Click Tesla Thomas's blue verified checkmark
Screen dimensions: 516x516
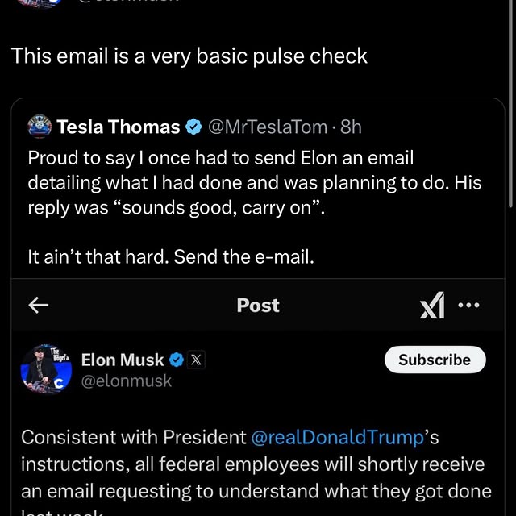(193, 127)
